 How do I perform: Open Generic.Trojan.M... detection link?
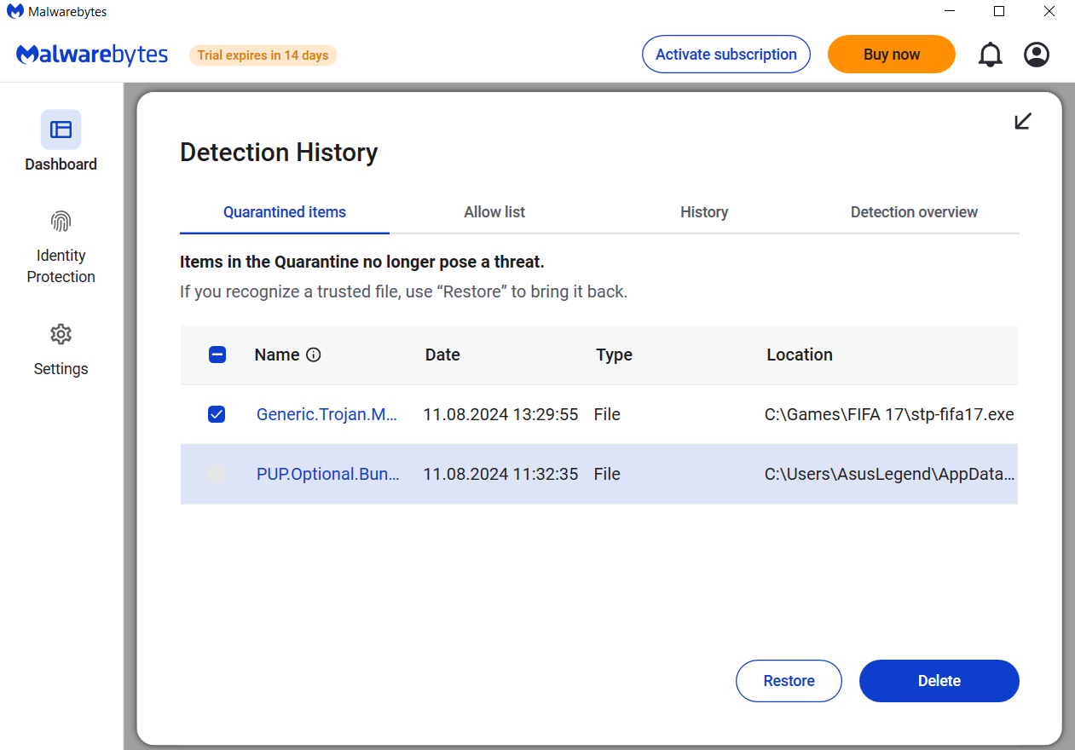[x=327, y=415]
